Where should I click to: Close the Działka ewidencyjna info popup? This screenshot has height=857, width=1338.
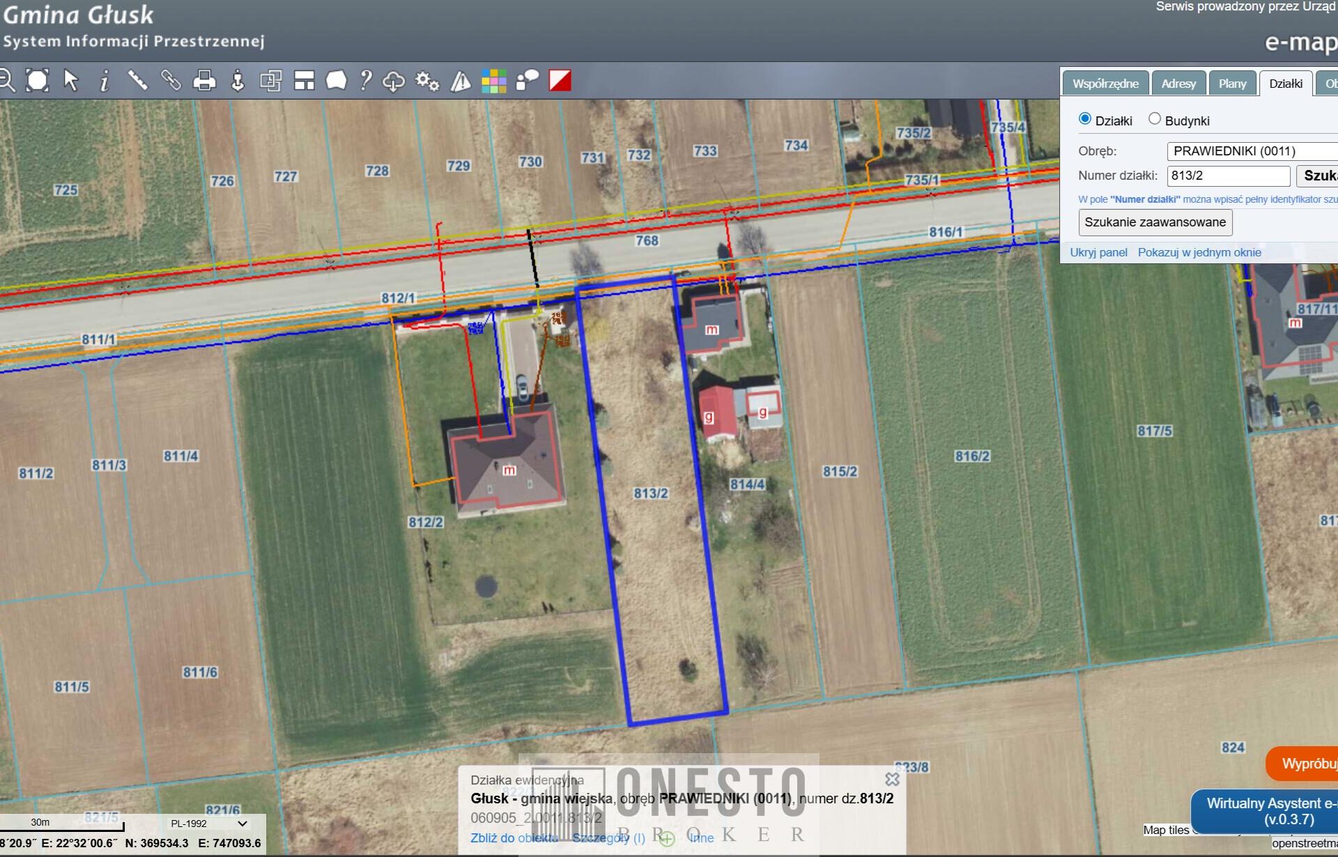pyautogui.click(x=892, y=779)
